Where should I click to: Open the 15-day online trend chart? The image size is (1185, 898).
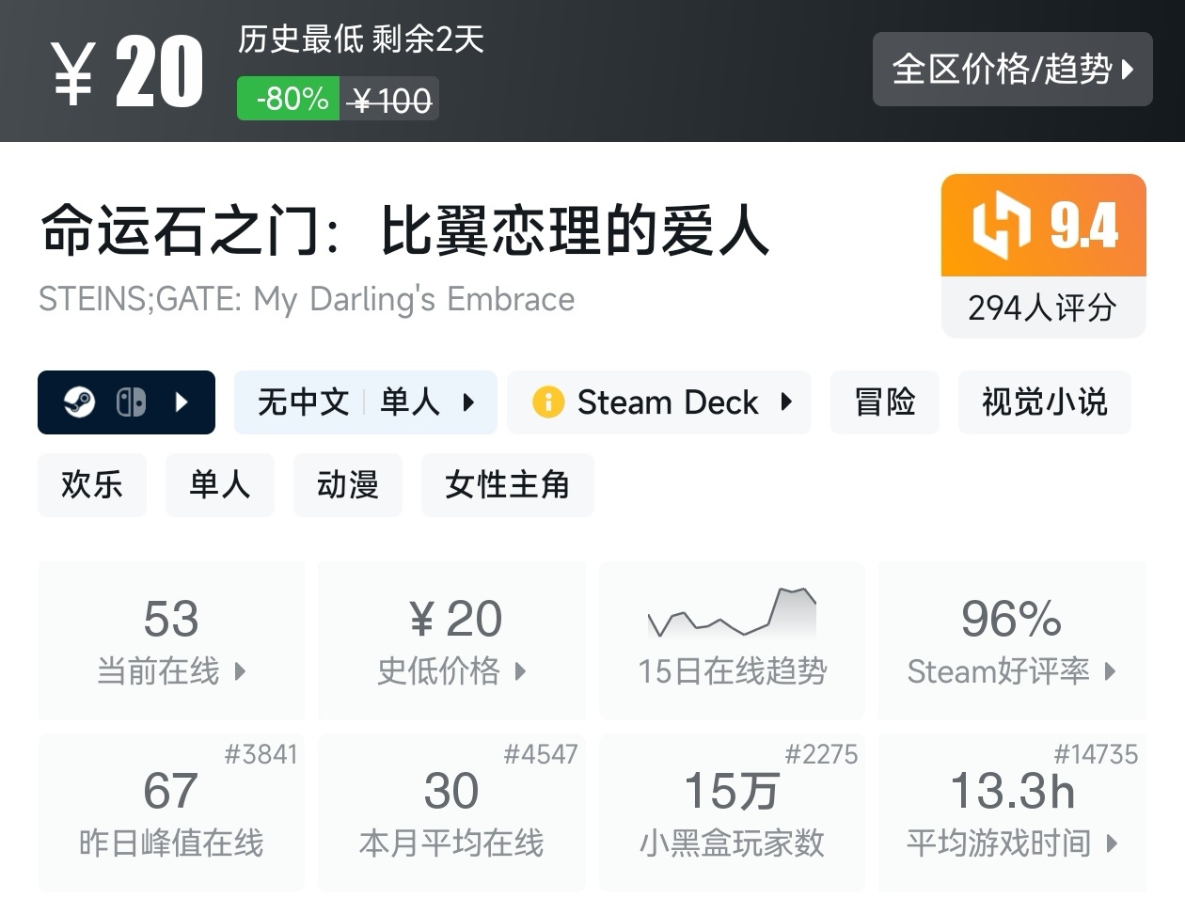(732, 639)
